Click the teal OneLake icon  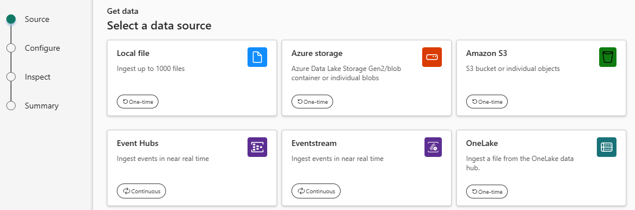coord(606,147)
